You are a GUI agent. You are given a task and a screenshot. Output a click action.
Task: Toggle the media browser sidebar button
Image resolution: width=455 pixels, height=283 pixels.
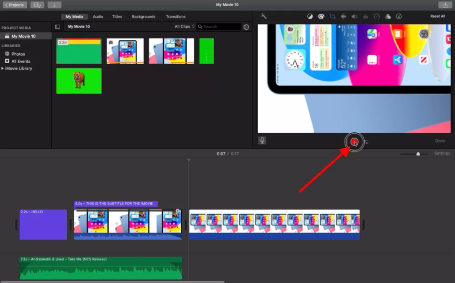click(57, 26)
